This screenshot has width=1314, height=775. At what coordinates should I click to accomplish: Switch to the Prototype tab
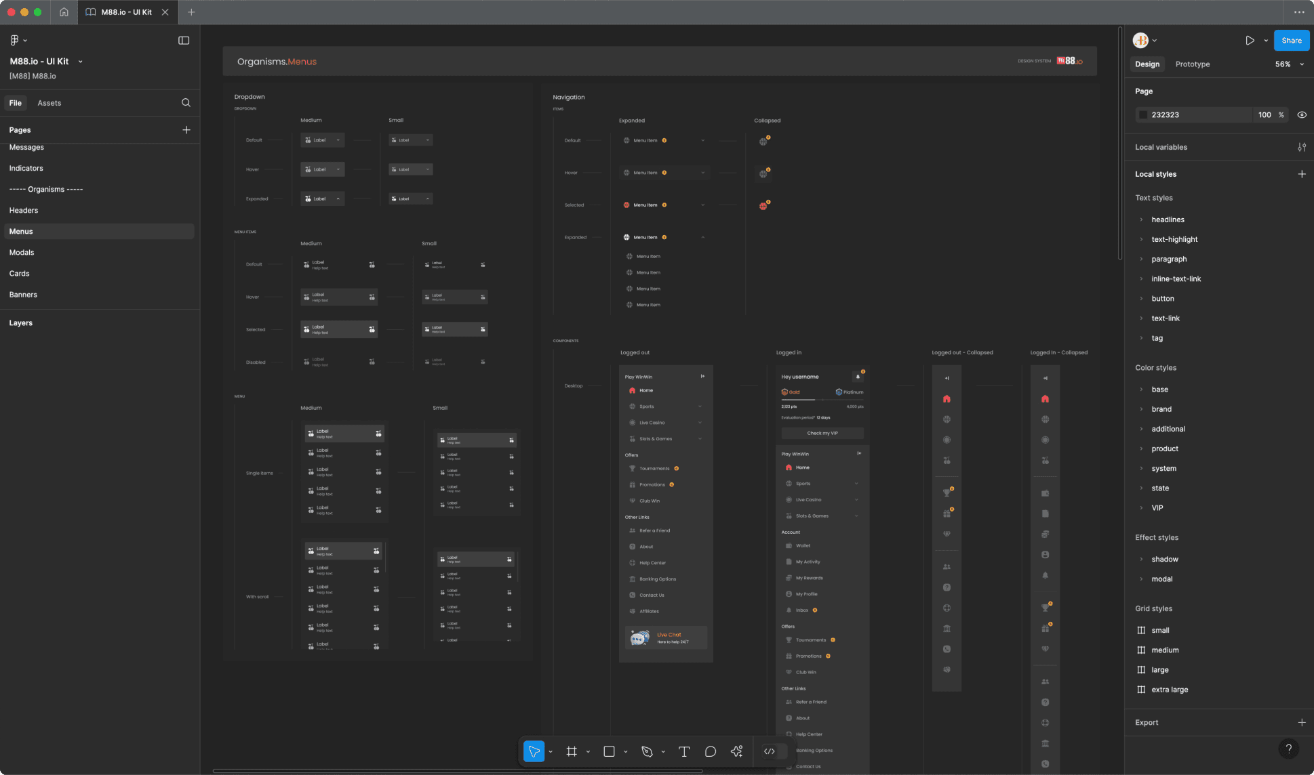(1192, 64)
